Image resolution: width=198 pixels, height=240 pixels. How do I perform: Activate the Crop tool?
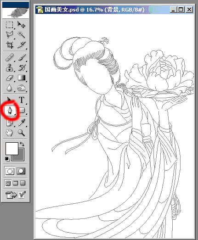pyautogui.click(x=9, y=45)
